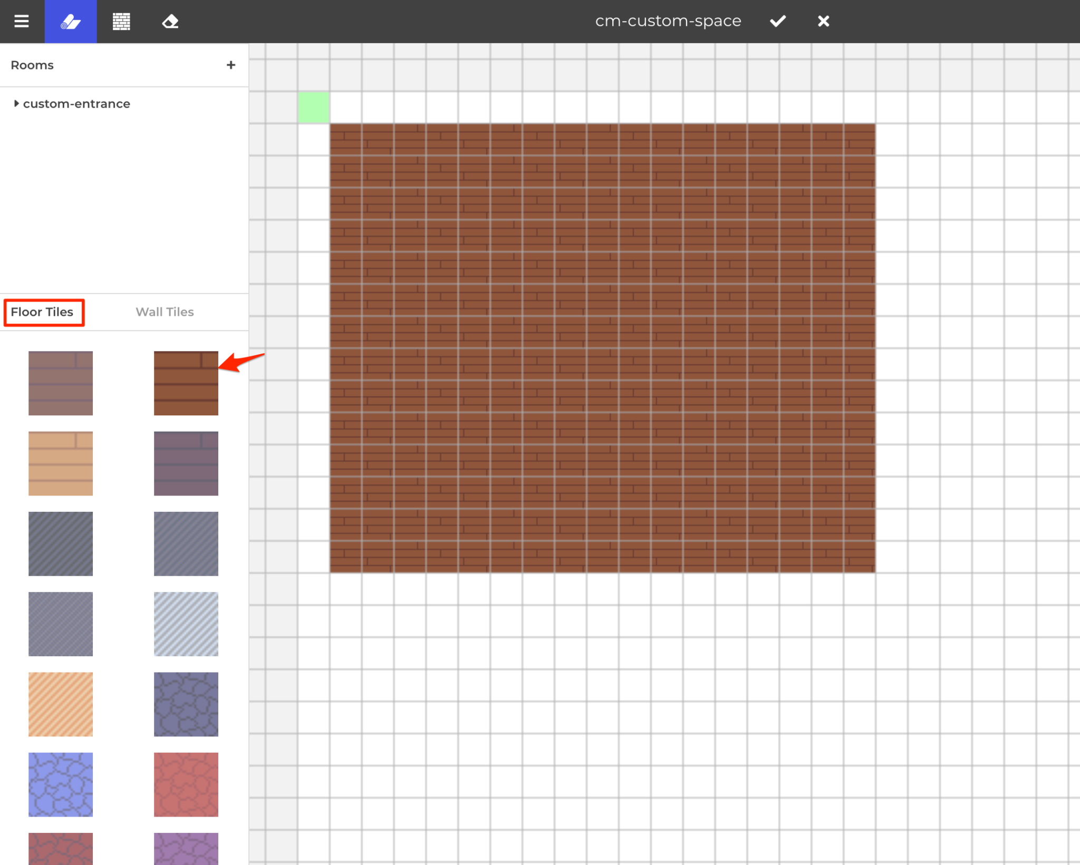This screenshot has width=1080, height=865.
Task: Select the blue cobblestone tile
Action: coord(61,784)
